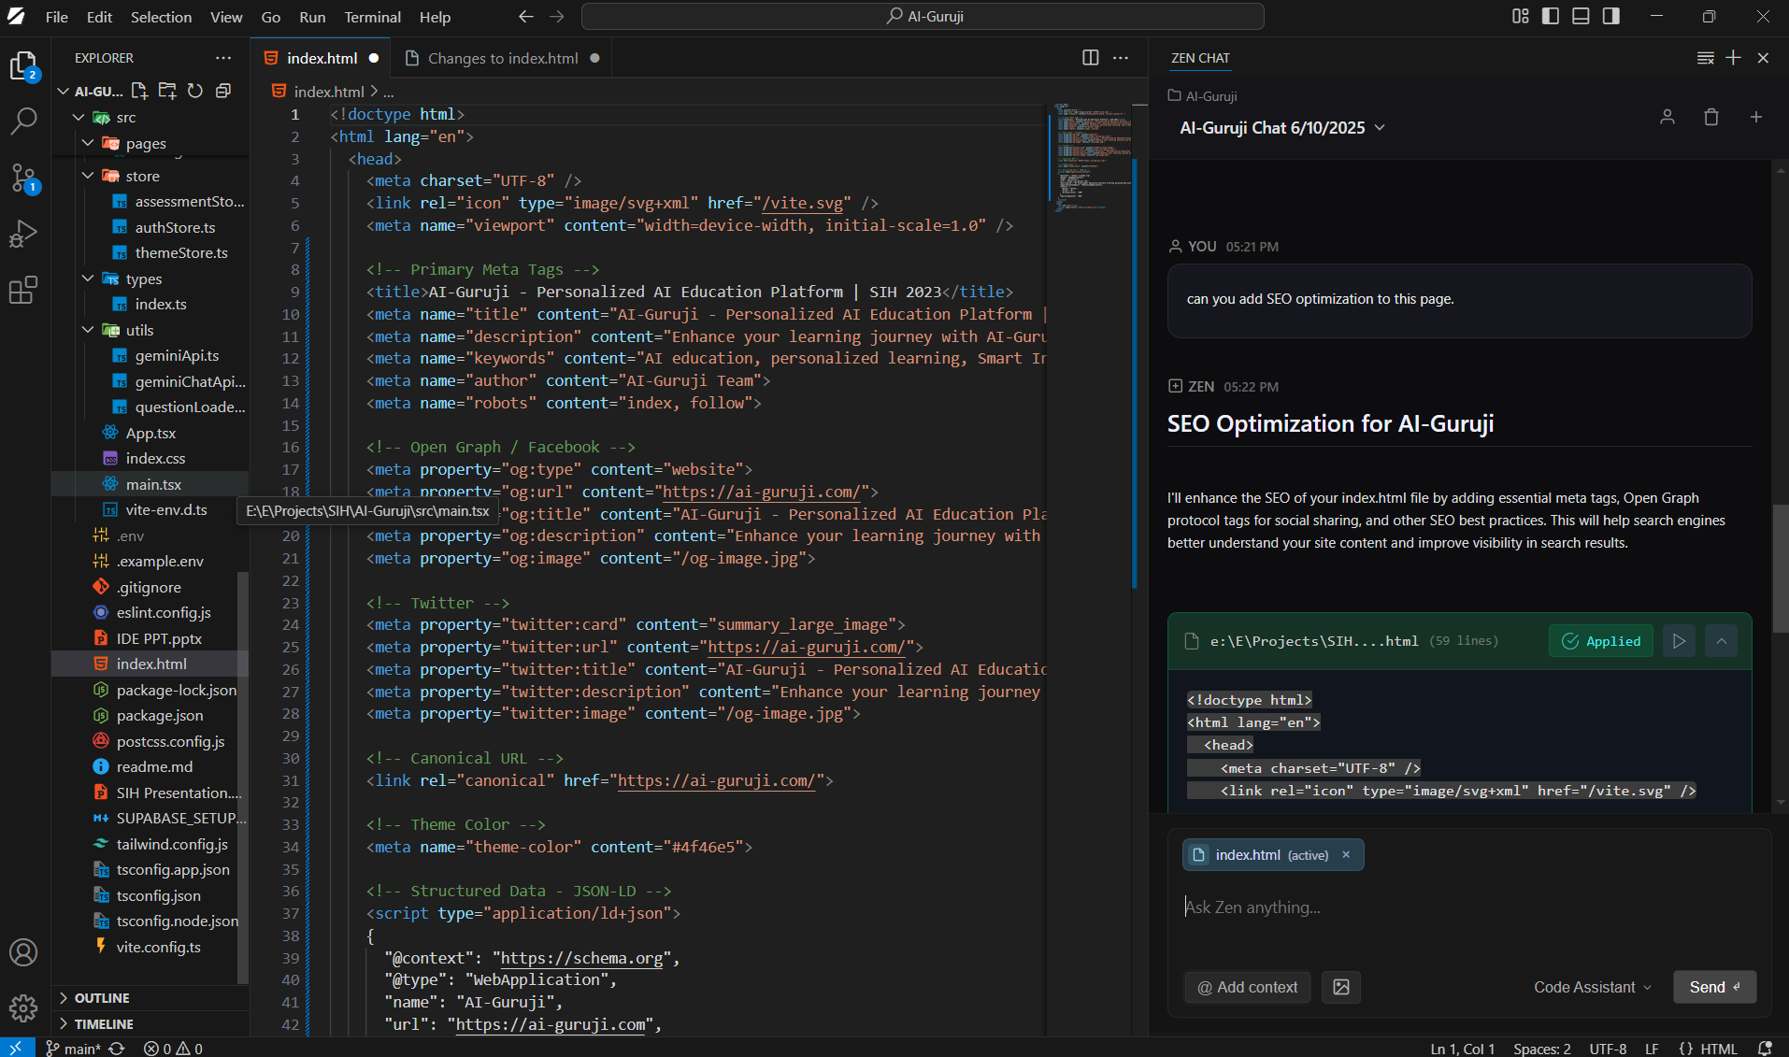Attach an image in Zen chat input
Screen dimensions: 1789x1057
[1341, 988]
